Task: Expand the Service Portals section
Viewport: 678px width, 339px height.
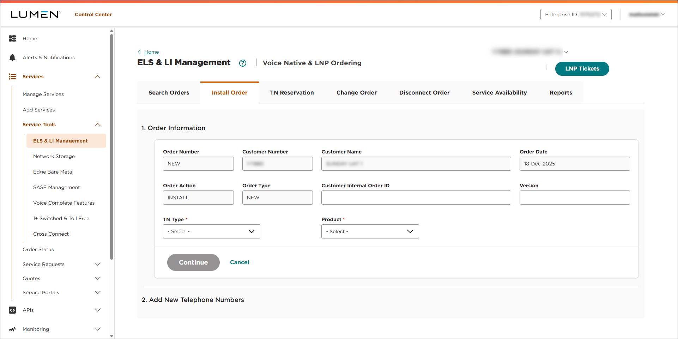Action: pyautogui.click(x=98, y=292)
